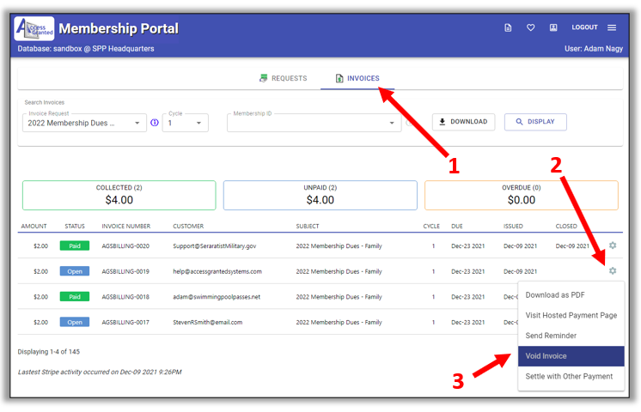The image size is (641, 412).
Task: Click gear icon for invoice AGSBILLING-0019
Action: (x=613, y=271)
